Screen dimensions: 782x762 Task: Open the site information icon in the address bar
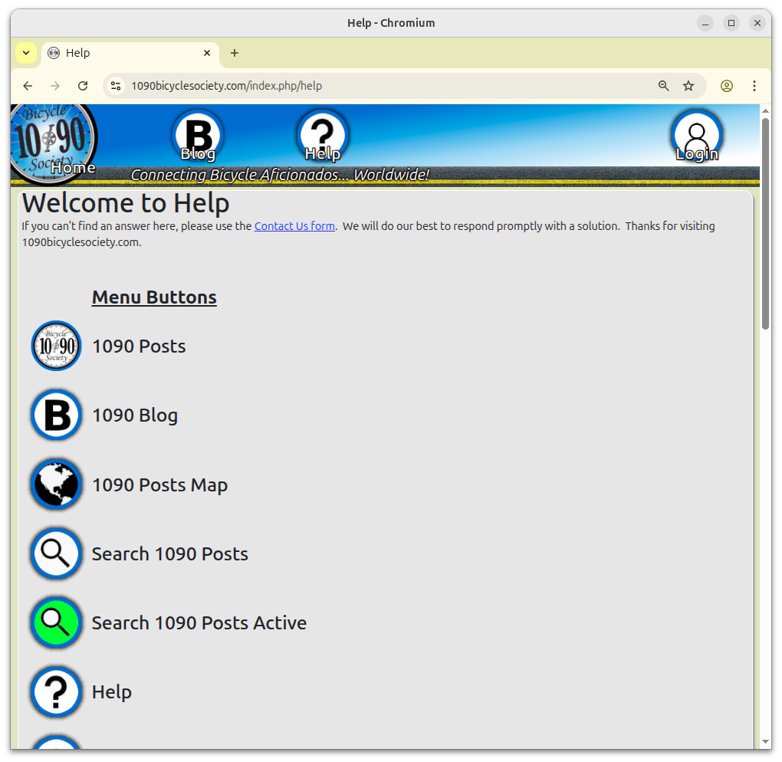pyautogui.click(x=115, y=85)
